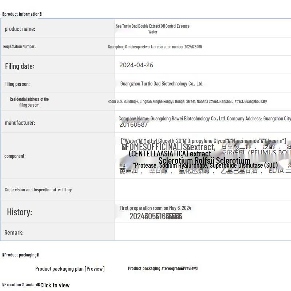Screen dimensions: 291x291
Task: Select the product name 'Sea Turtle Dad Double Extract' text
Action: 153,29
